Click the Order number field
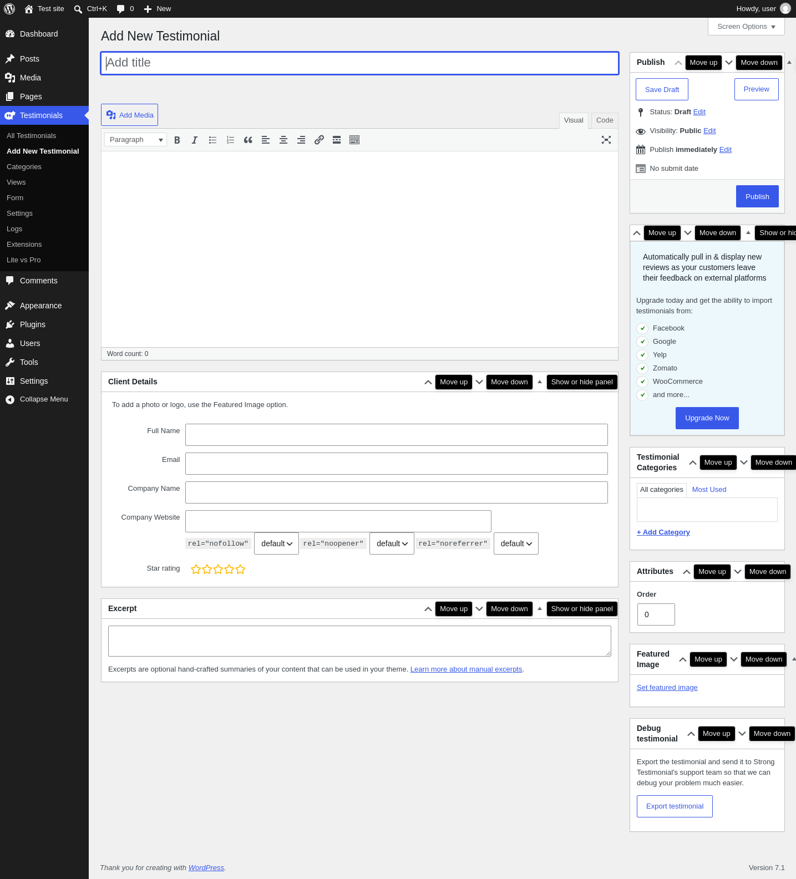796x879 pixels. tap(656, 614)
